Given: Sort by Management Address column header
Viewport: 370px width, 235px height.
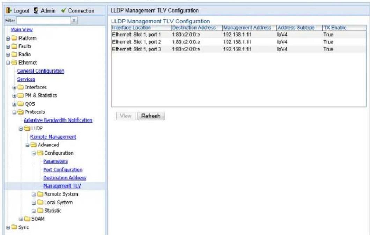Looking at the screenshot, I should [x=249, y=28].
